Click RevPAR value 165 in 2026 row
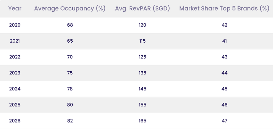The height and width of the screenshot is (129, 273). [x=142, y=121]
